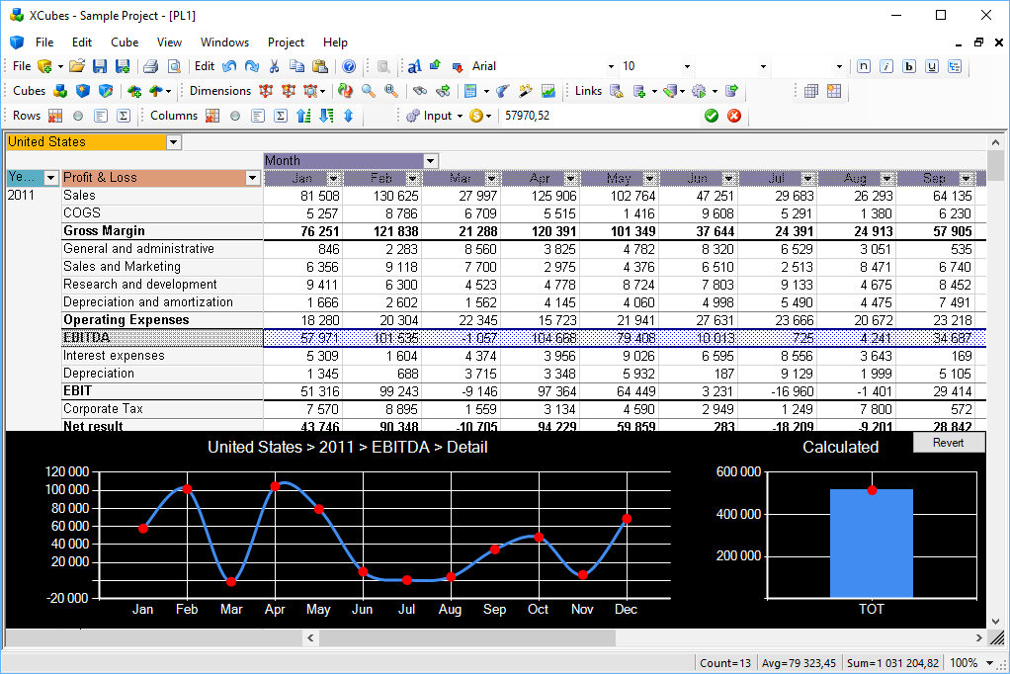
Task: Click the Cut scissors icon
Action: click(275, 66)
